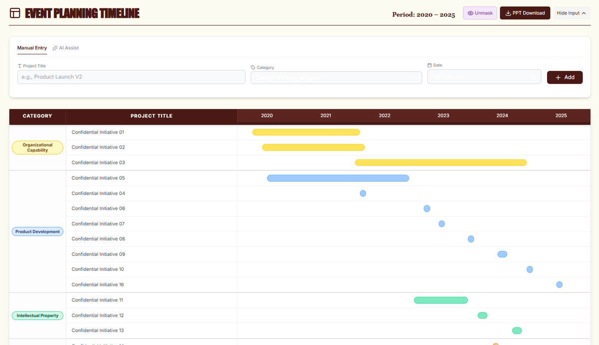This screenshot has height=345, width=599.
Task: Click the PROJECT TITLE column header
Action: tap(151, 116)
